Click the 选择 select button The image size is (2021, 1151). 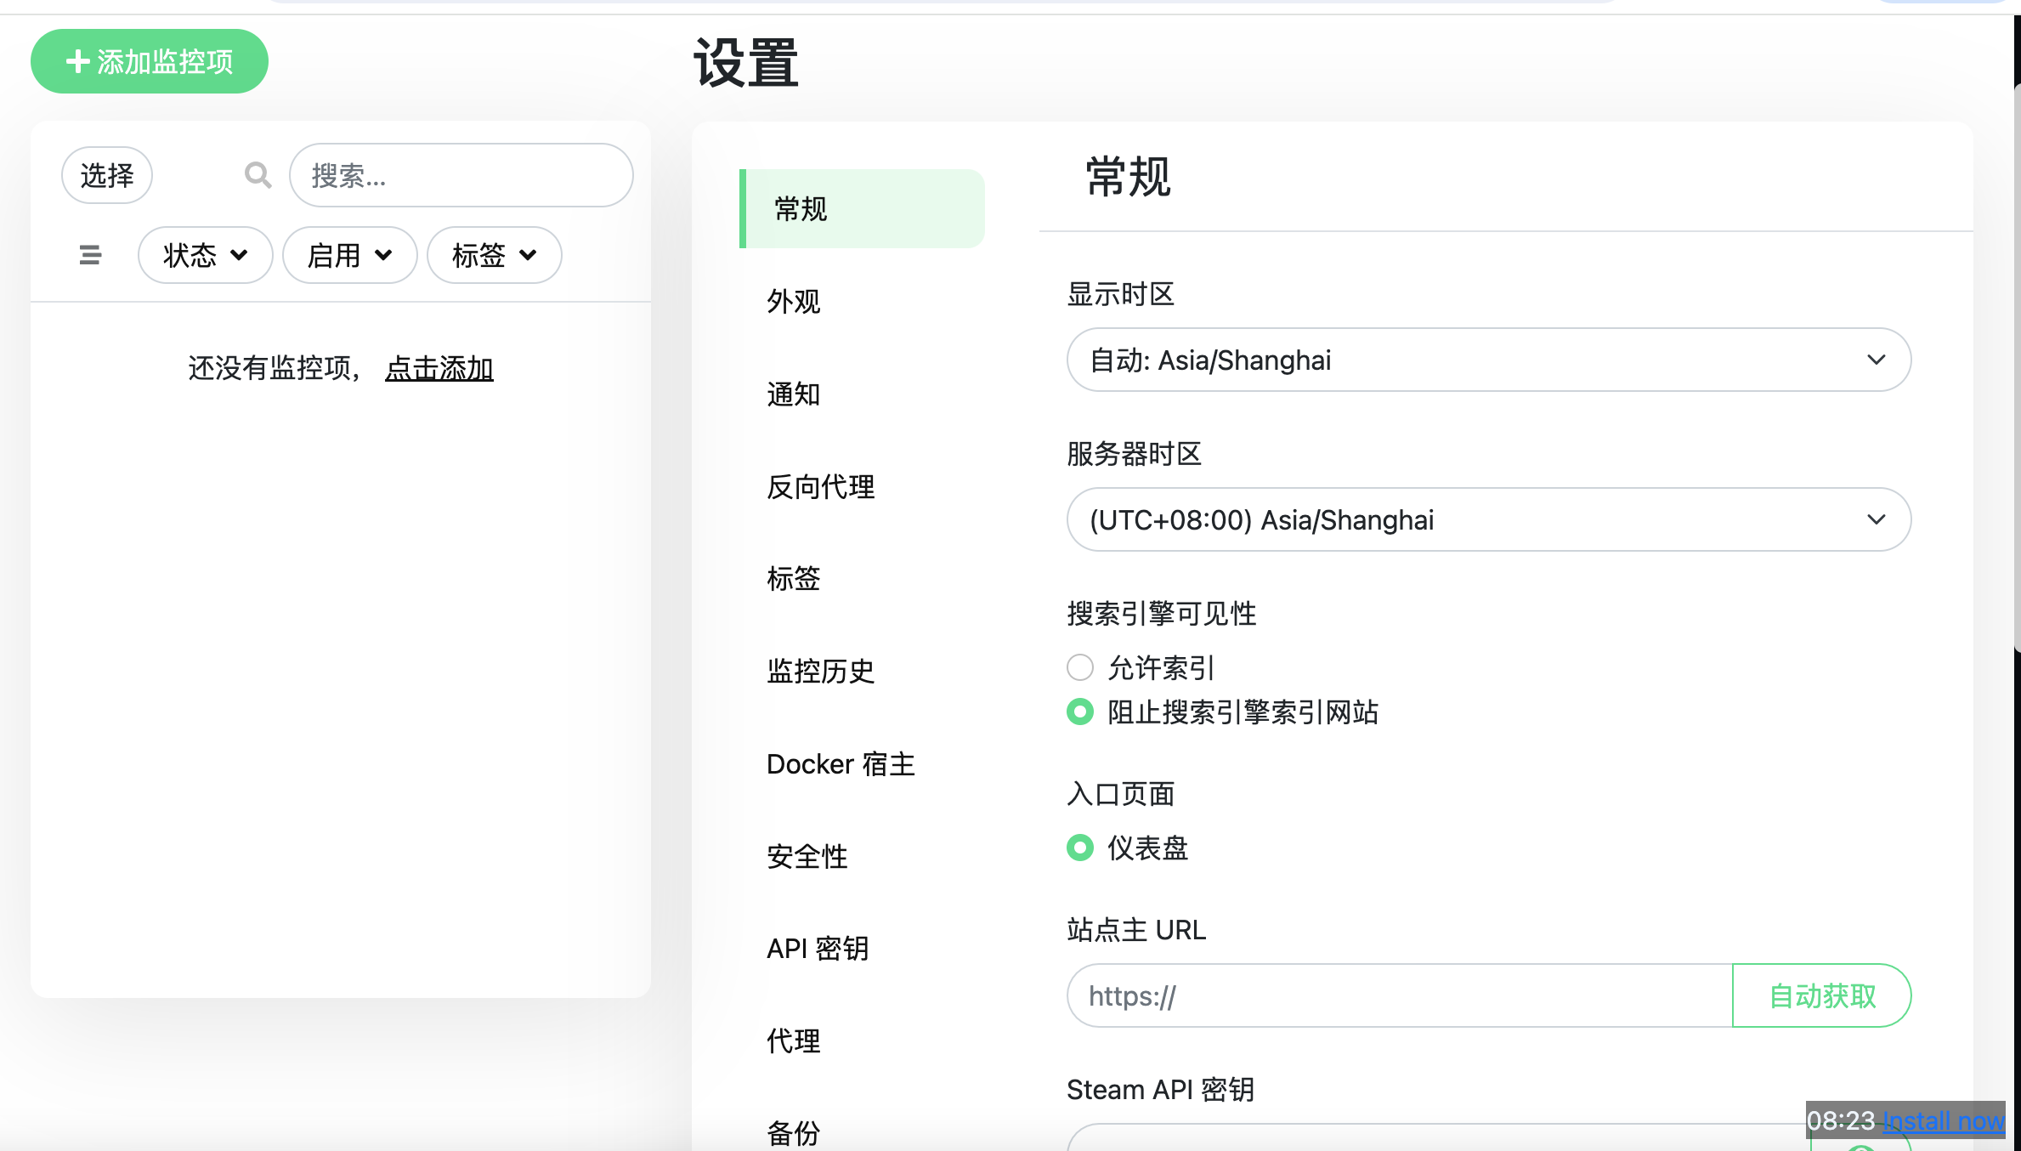pos(107,175)
